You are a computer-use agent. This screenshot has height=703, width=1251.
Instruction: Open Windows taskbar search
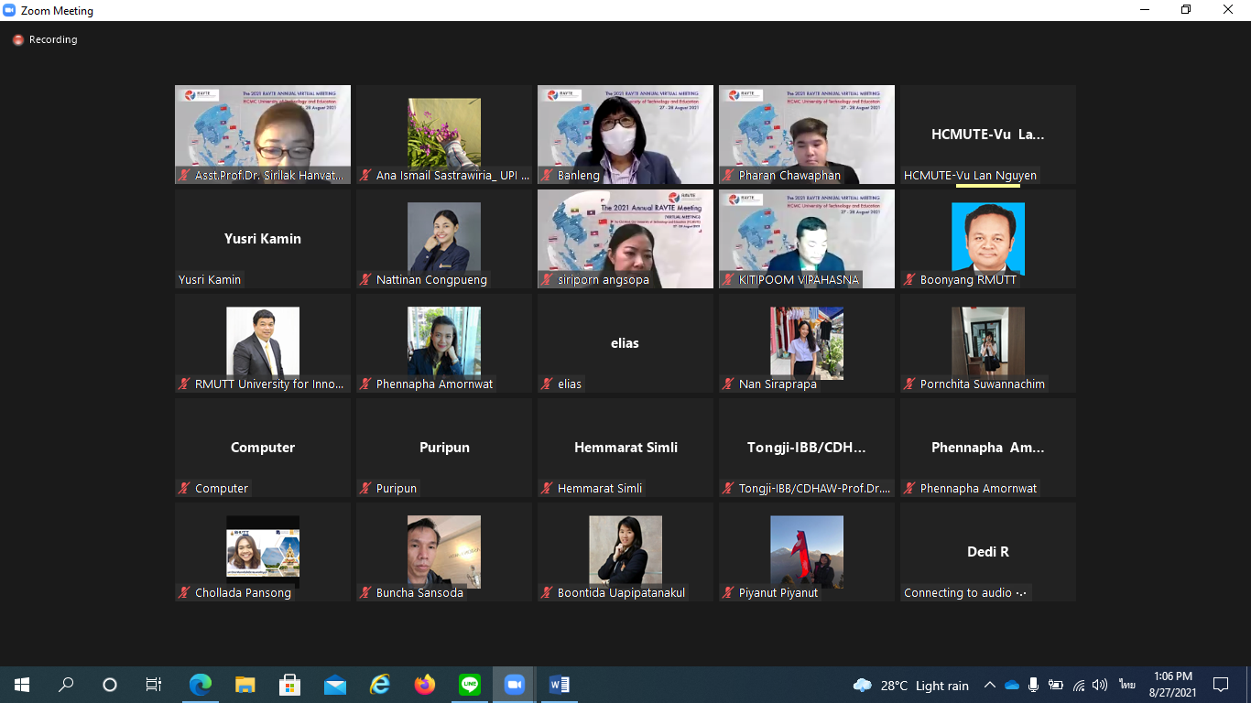[x=66, y=685]
